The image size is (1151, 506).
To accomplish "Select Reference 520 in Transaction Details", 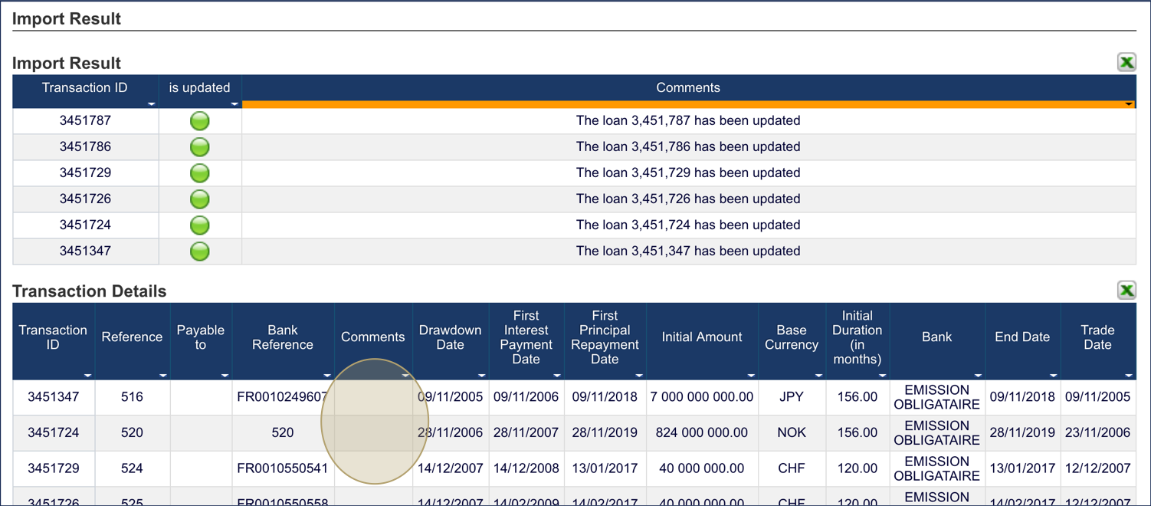I will point(132,432).
